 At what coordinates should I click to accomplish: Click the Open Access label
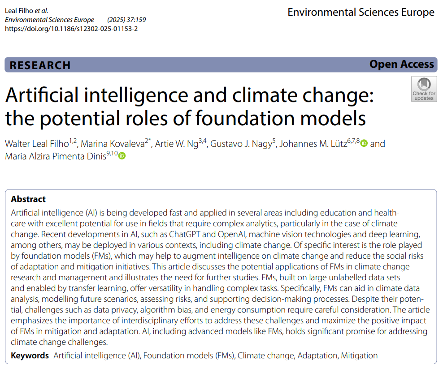[x=401, y=65]
